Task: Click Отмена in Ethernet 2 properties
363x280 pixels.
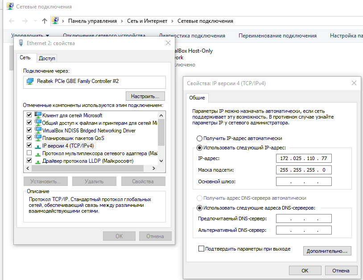Action: pyautogui.click(x=155, y=236)
